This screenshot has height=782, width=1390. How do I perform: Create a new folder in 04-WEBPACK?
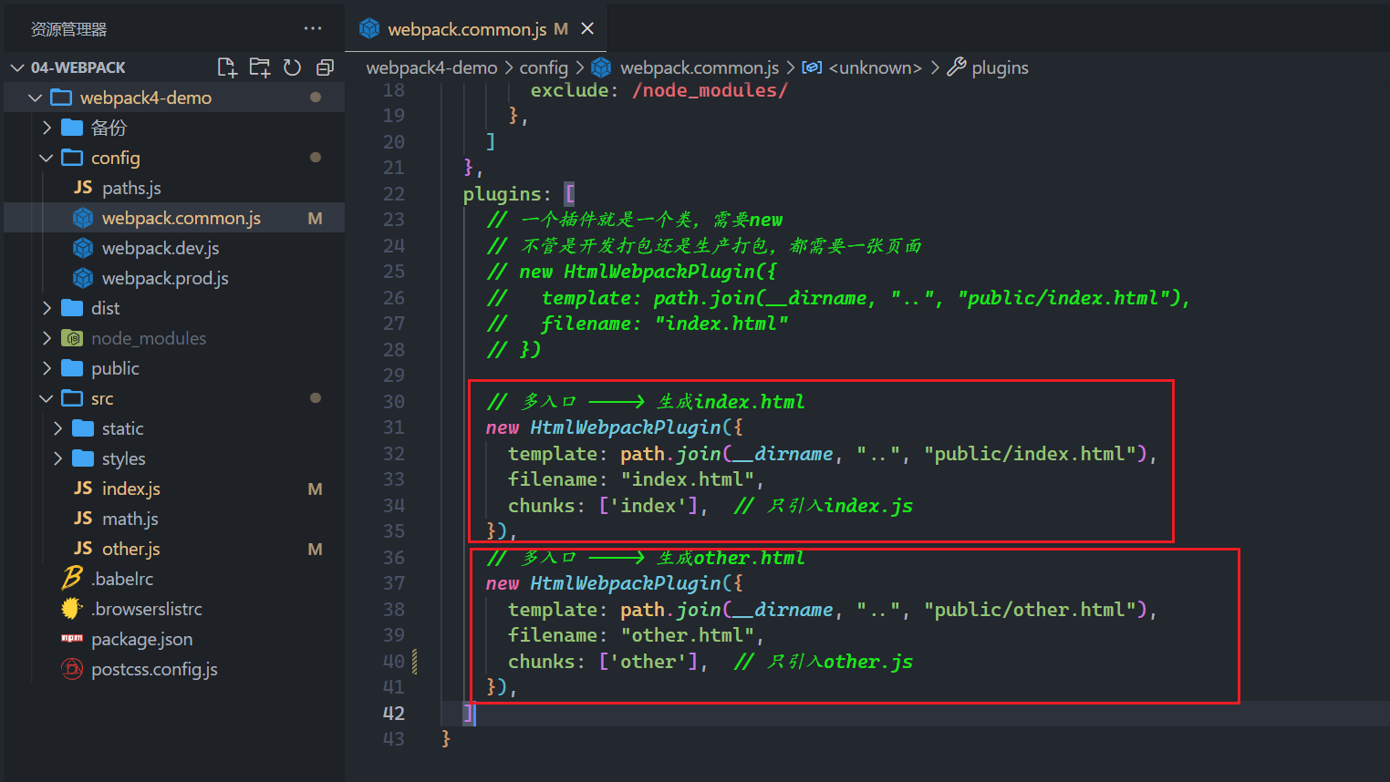click(260, 67)
